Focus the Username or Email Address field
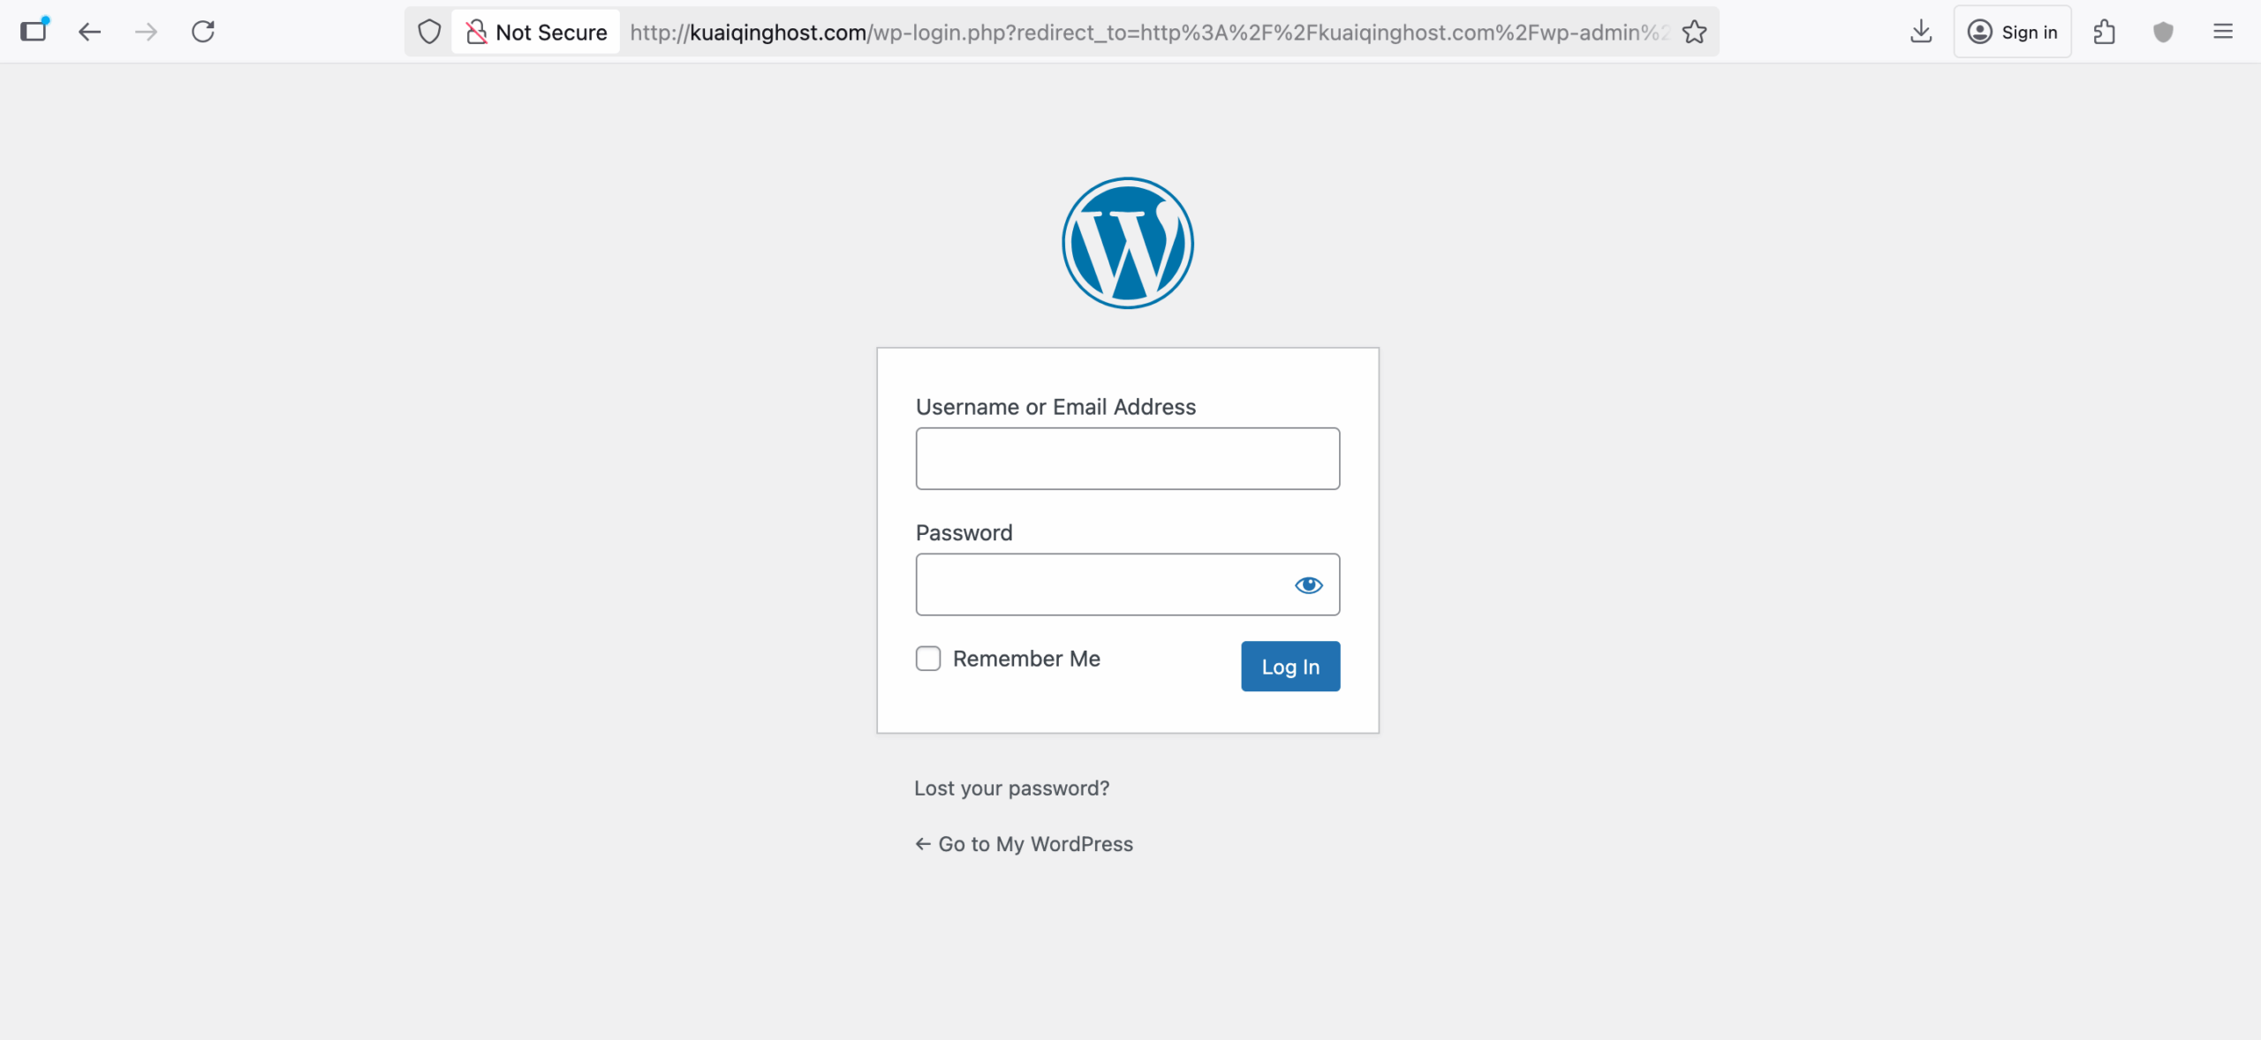Image resolution: width=2261 pixels, height=1040 pixels. tap(1127, 459)
